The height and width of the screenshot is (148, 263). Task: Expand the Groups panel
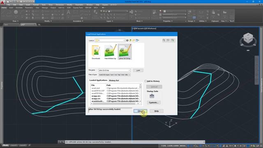pyautogui.click(x=191, y=21)
